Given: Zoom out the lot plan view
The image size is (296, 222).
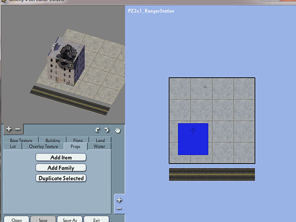Looking at the screenshot, I should 119,208.
